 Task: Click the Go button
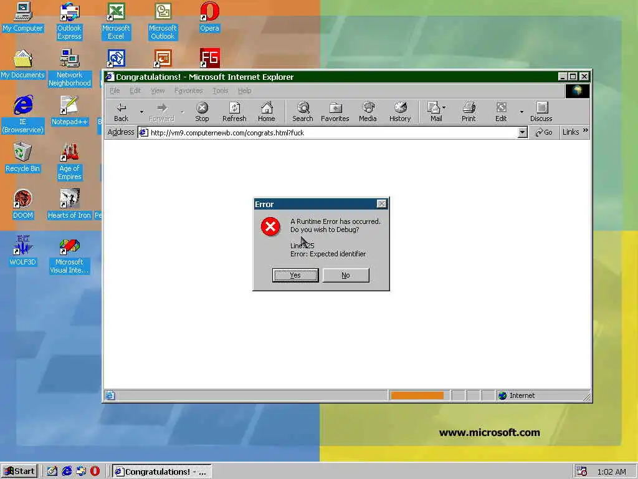tap(544, 132)
